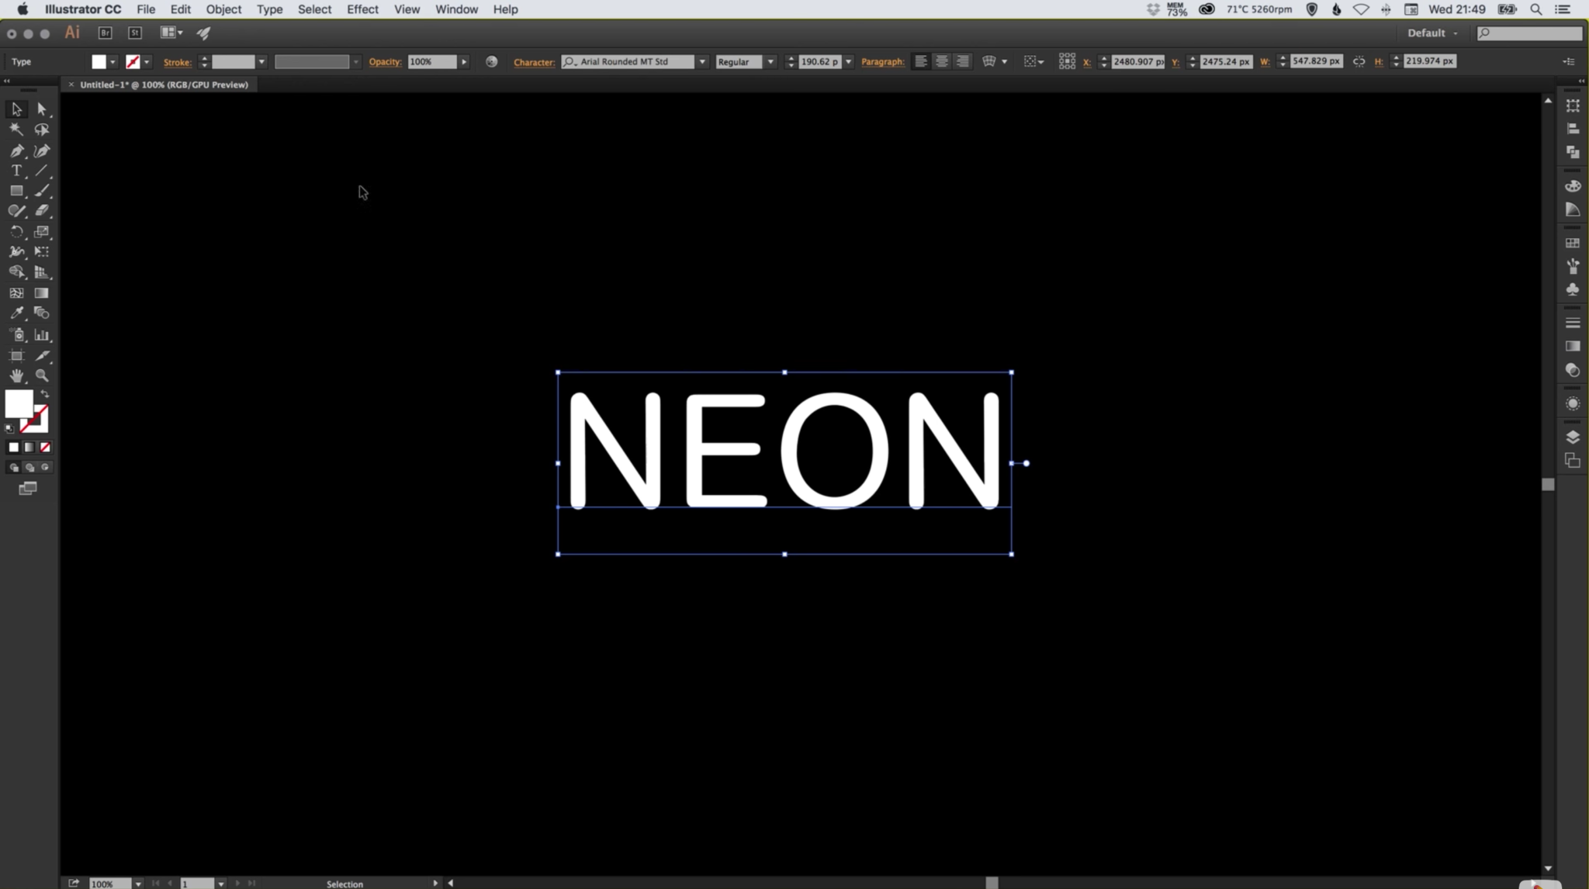
Task: Select the Hand tool
Action: (16, 375)
